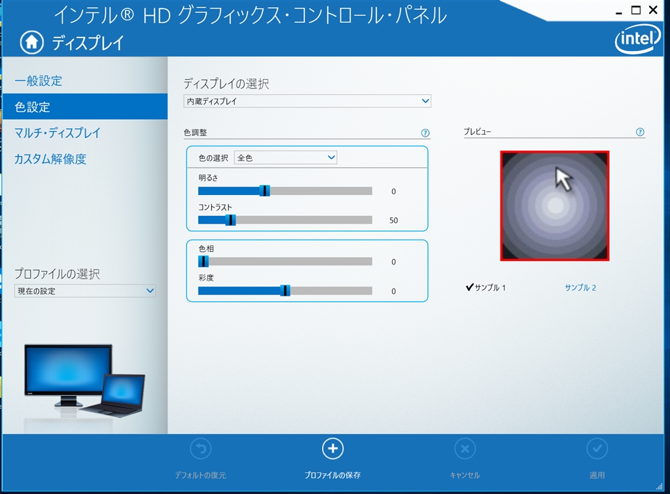Click the デフォルトの復元 restore icon
This screenshot has height=494, width=670.
tap(200, 449)
